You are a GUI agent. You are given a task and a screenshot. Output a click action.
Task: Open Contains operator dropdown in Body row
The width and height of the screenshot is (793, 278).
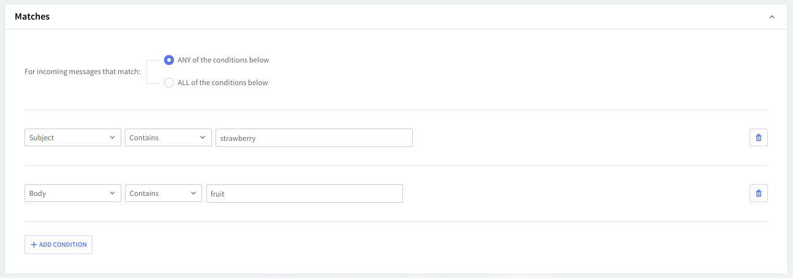pyautogui.click(x=163, y=193)
